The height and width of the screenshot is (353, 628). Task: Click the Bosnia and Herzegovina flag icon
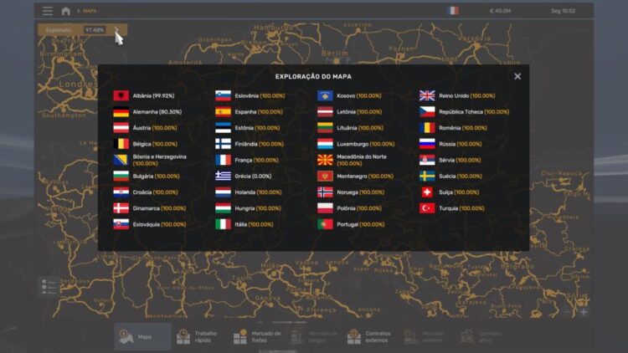121,160
